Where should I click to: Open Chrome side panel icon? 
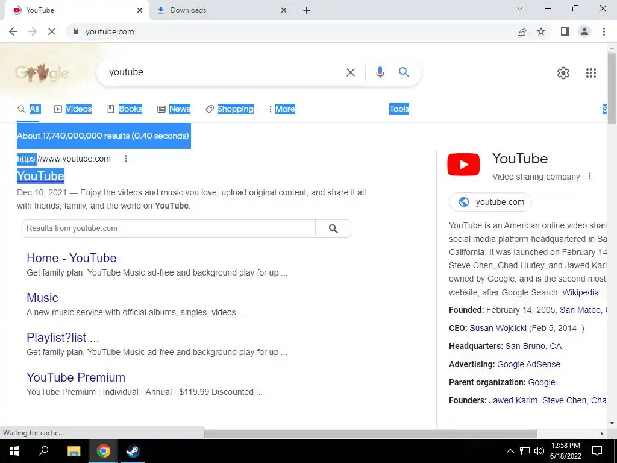click(x=565, y=31)
